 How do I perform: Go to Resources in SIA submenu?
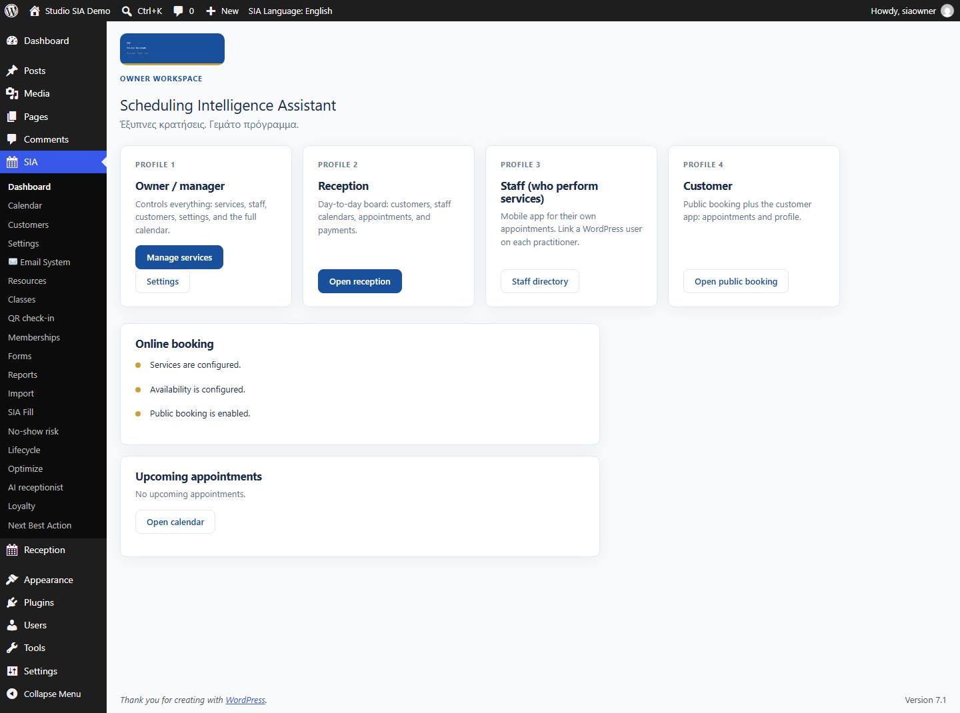pyautogui.click(x=27, y=281)
